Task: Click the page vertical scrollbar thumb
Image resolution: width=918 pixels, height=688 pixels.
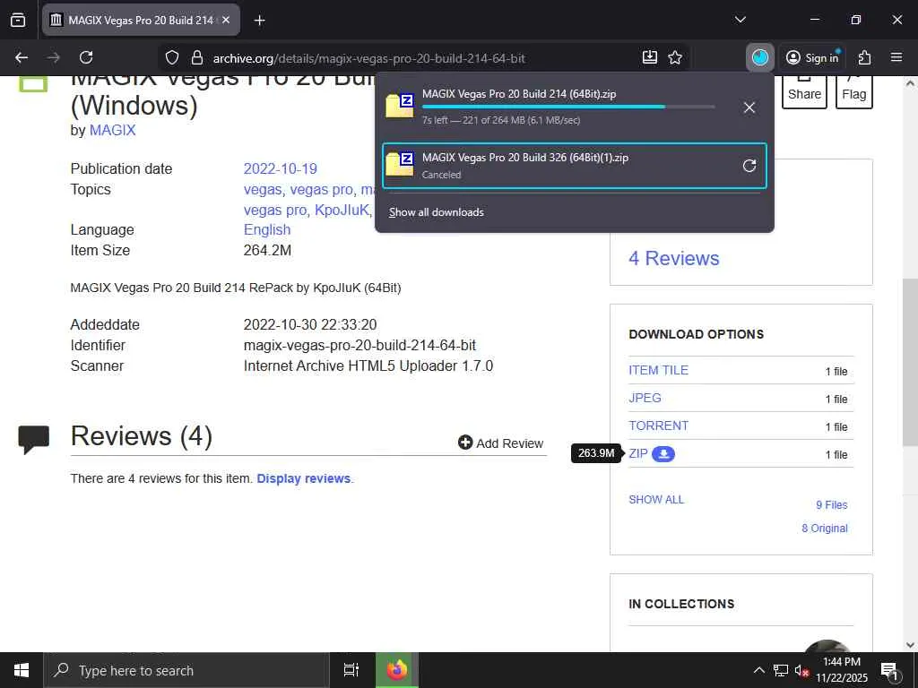Action: click(910, 363)
